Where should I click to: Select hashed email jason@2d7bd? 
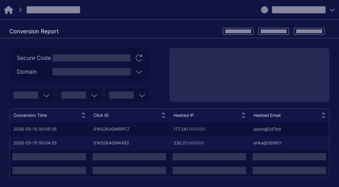click(x=267, y=129)
